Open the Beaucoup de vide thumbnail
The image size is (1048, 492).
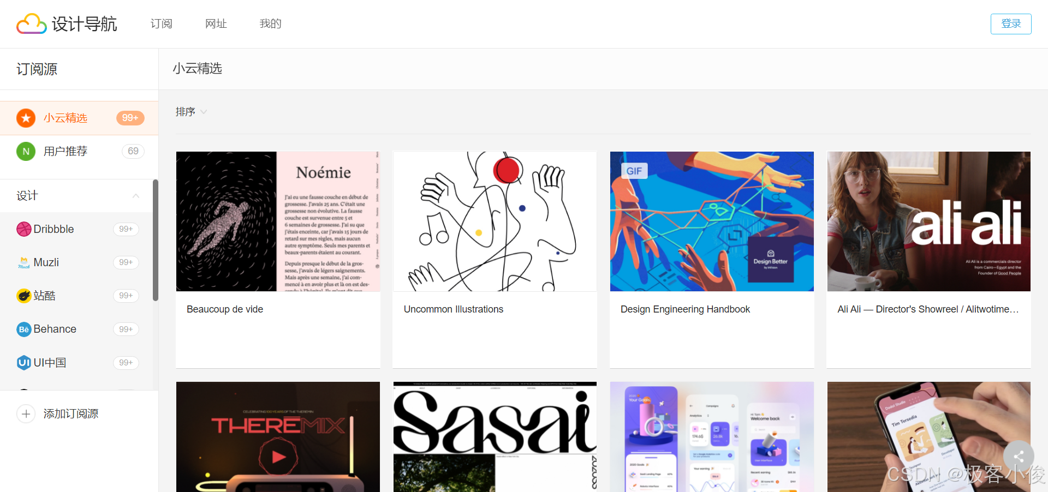[278, 221]
